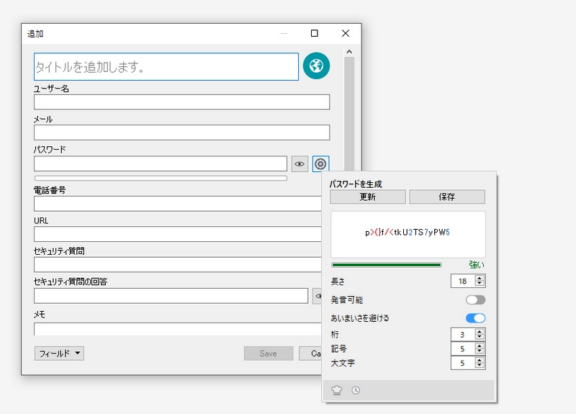
Task: Focus the メール input field
Action: pyautogui.click(x=182, y=132)
